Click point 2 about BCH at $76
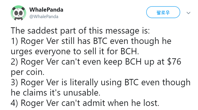 click(96, 62)
